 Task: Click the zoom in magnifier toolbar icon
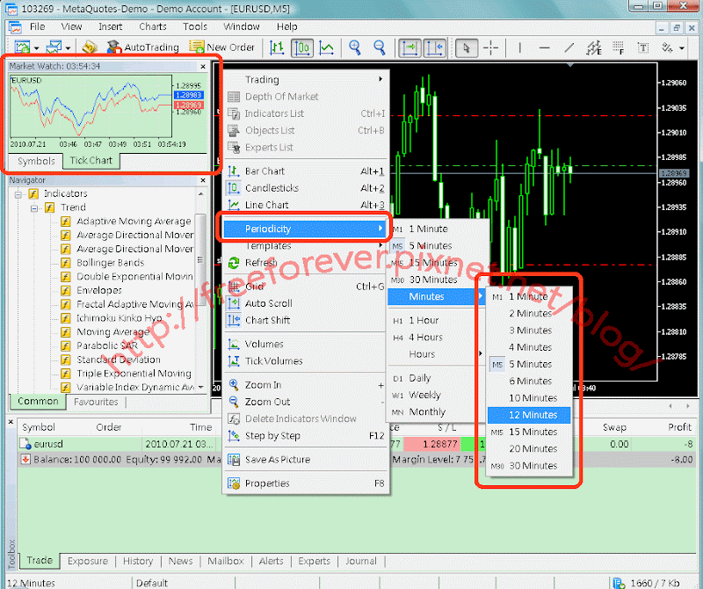tap(355, 47)
